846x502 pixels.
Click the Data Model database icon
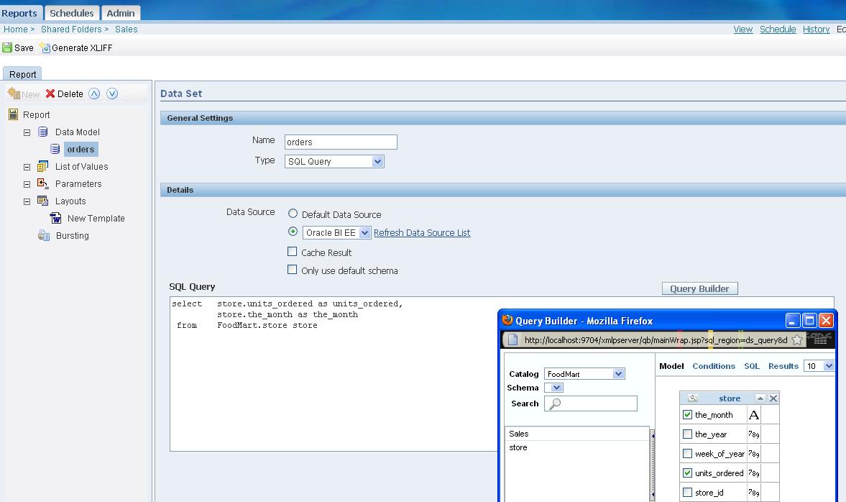[x=43, y=132]
